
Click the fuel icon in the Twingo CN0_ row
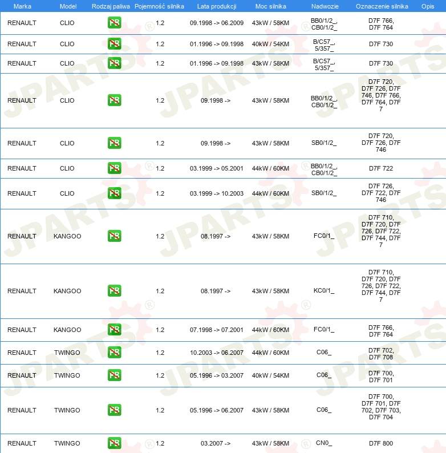tap(115, 443)
